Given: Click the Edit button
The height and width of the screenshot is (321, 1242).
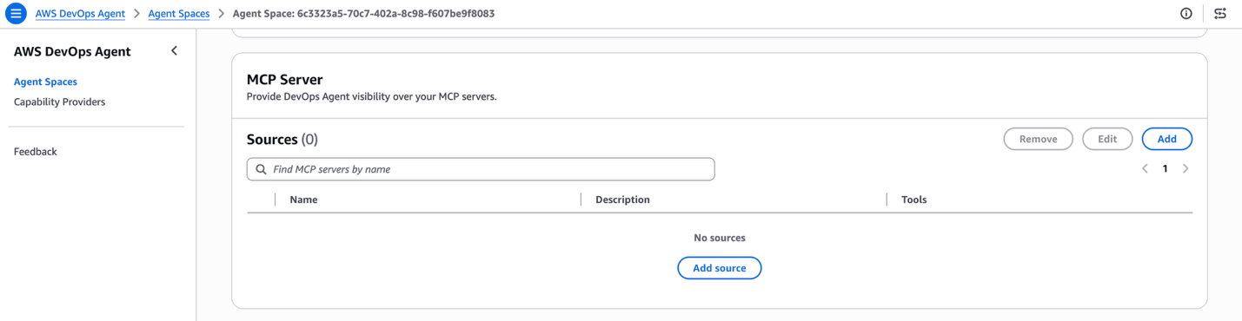Looking at the screenshot, I should point(1107,139).
